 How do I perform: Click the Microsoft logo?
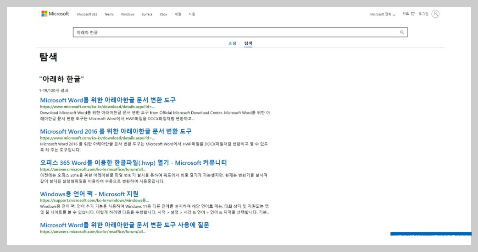[55, 14]
